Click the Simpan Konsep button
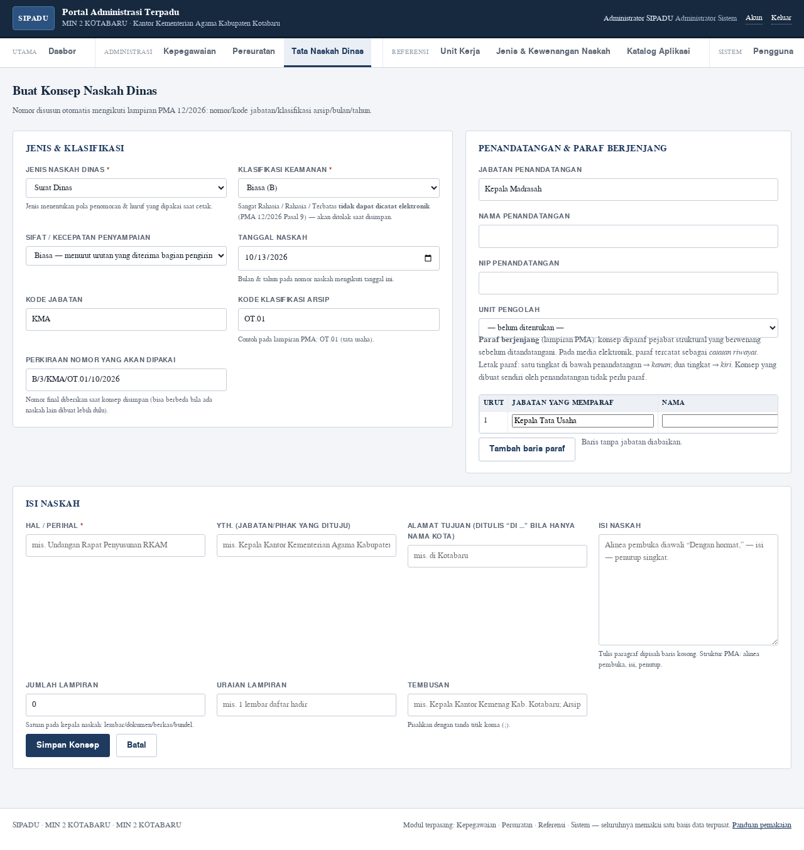The image size is (804, 850). 68,745
